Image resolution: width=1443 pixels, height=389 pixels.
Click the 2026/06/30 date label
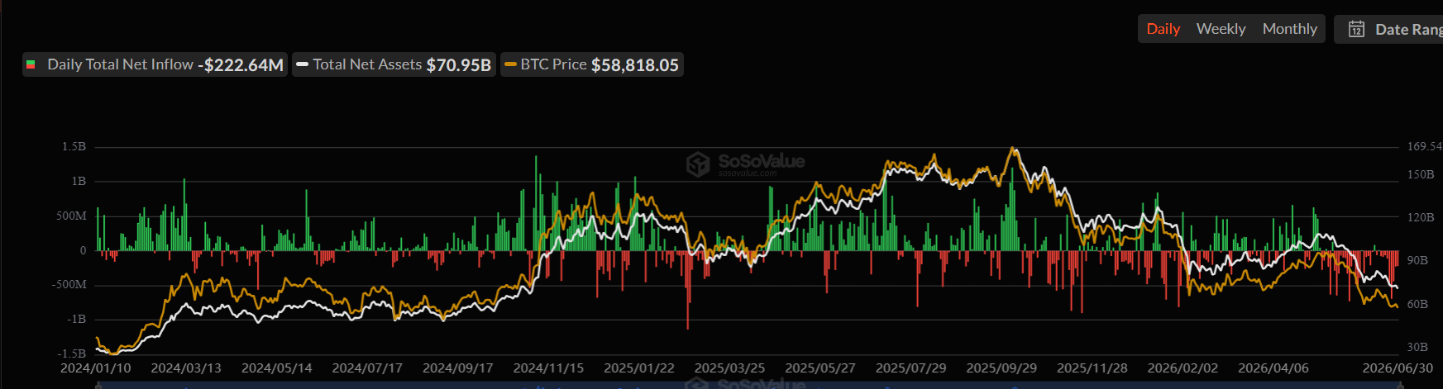1398,368
